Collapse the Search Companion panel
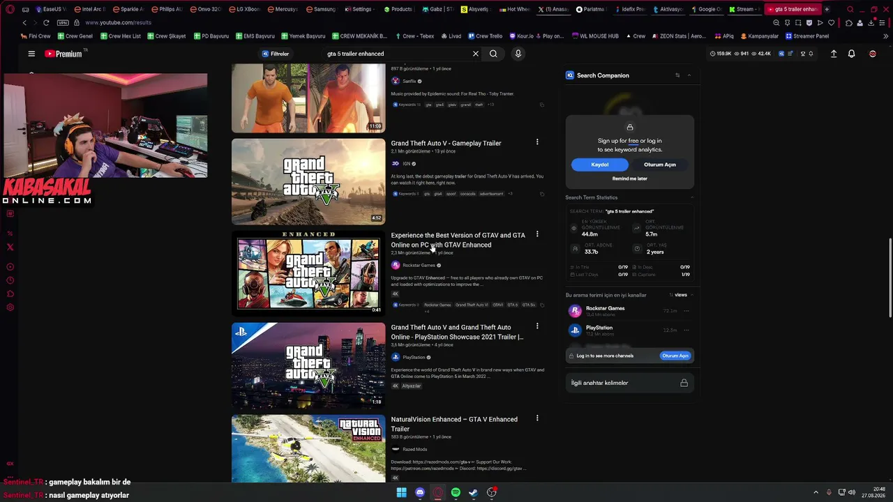The image size is (893, 502). click(x=689, y=75)
